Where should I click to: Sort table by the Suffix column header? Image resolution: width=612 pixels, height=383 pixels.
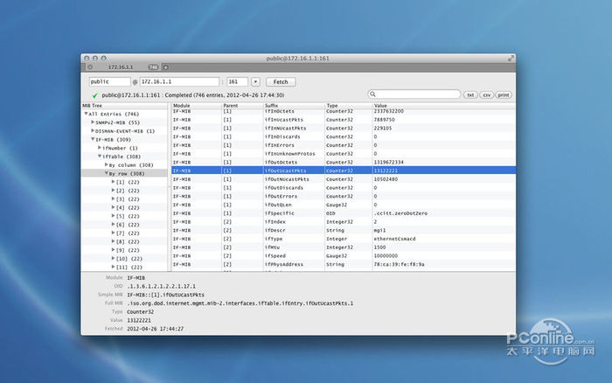pos(272,105)
